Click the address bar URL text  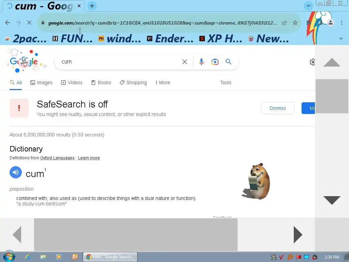click(x=163, y=23)
